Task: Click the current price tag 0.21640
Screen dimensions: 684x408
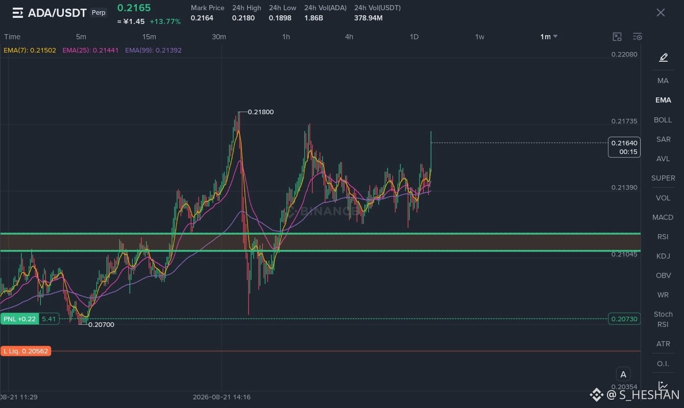Action: [624, 147]
